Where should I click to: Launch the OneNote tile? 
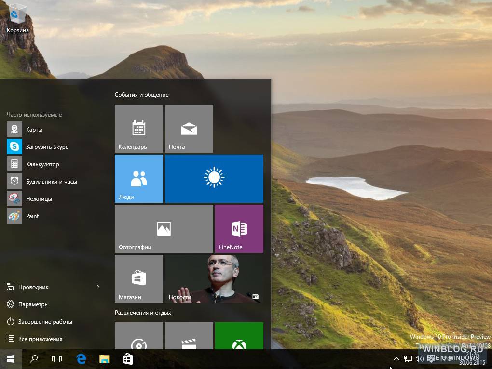tap(239, 229)
